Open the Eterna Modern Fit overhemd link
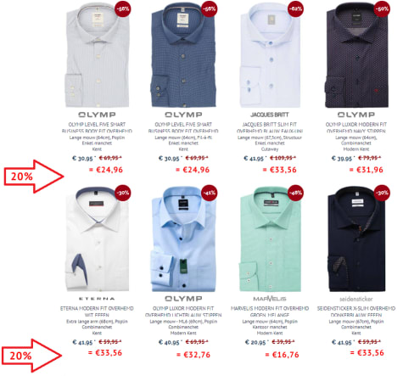This screenshot has height=376, width=403. (x=97, y=311)
